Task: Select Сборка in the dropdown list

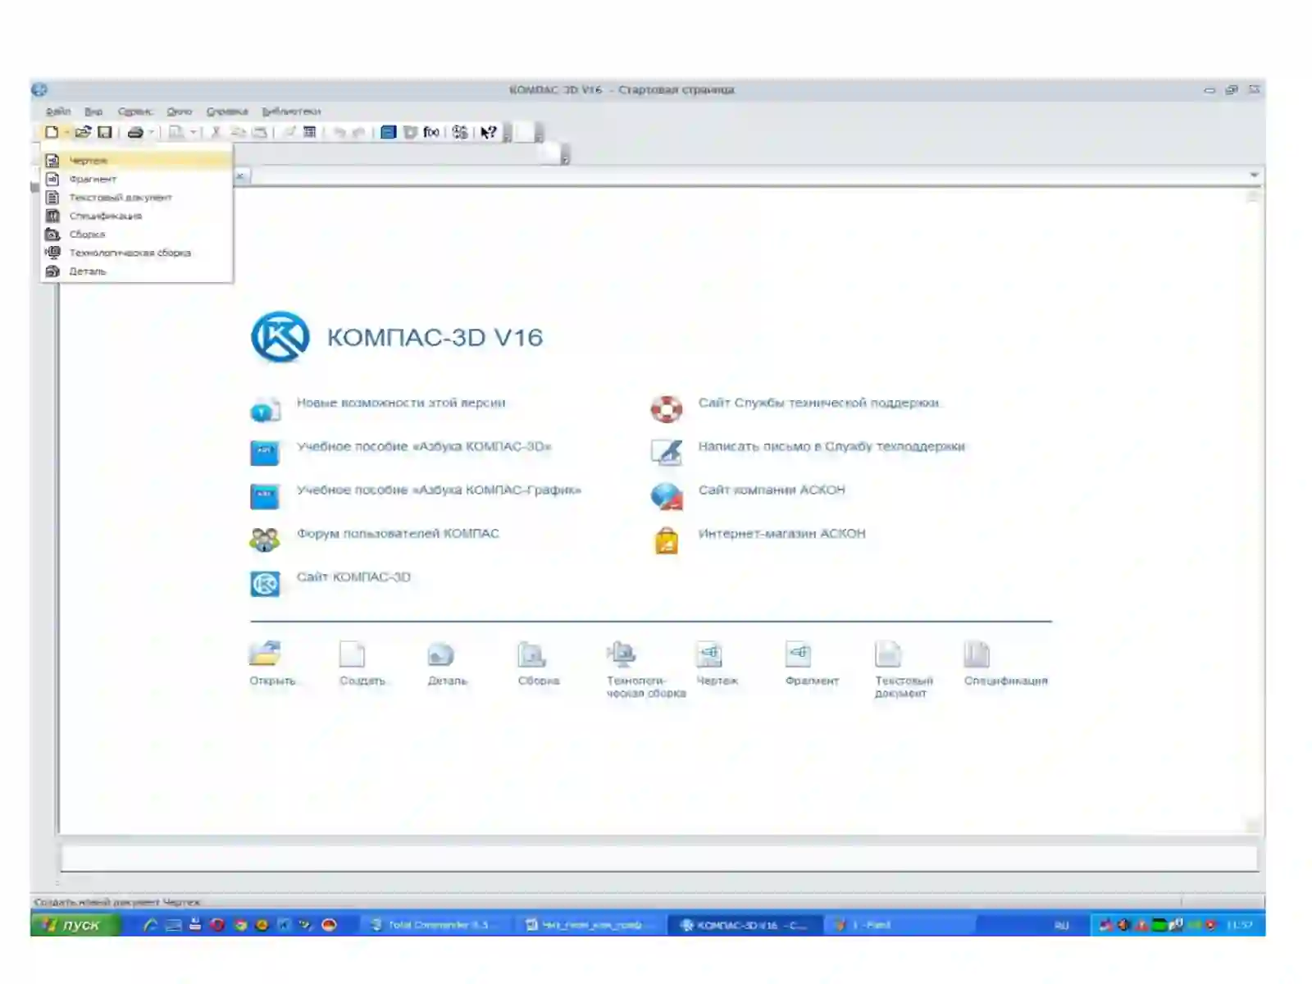Action: (137, 235)
